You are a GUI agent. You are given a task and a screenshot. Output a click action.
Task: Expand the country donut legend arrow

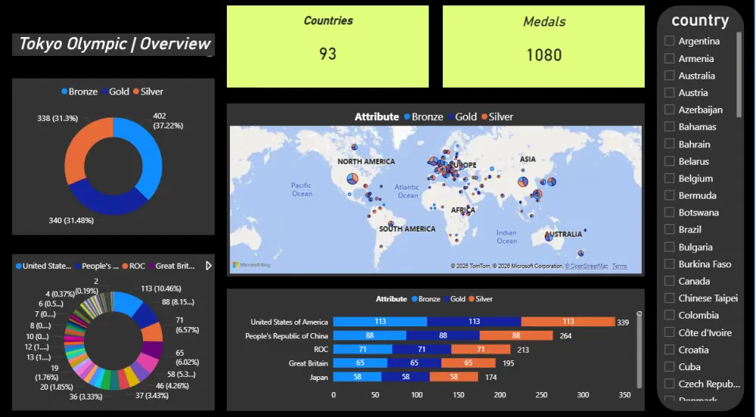[209, 266]
